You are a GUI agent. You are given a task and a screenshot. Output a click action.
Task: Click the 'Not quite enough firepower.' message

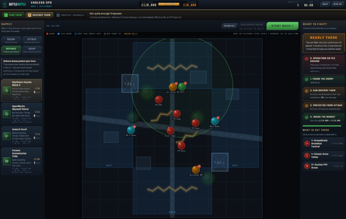[x=106, y=13]
